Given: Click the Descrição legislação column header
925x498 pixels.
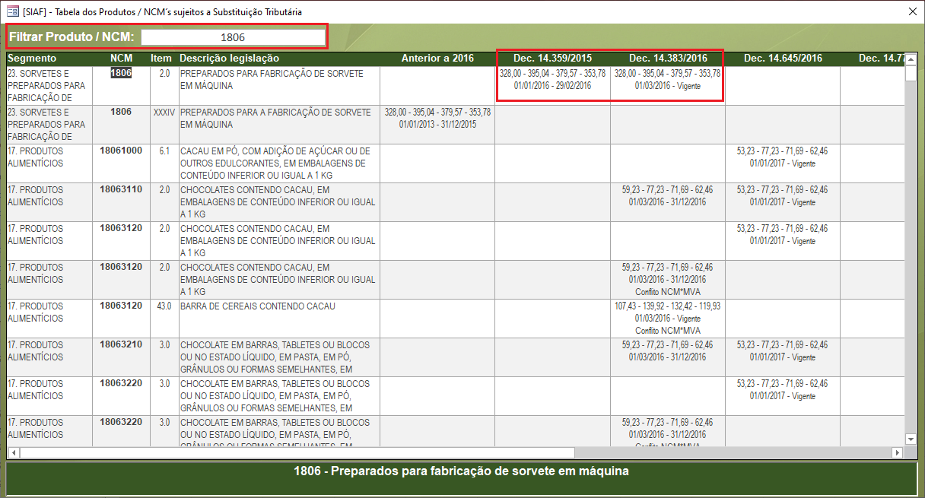Looking at the screenshot, I should point(230,59).
